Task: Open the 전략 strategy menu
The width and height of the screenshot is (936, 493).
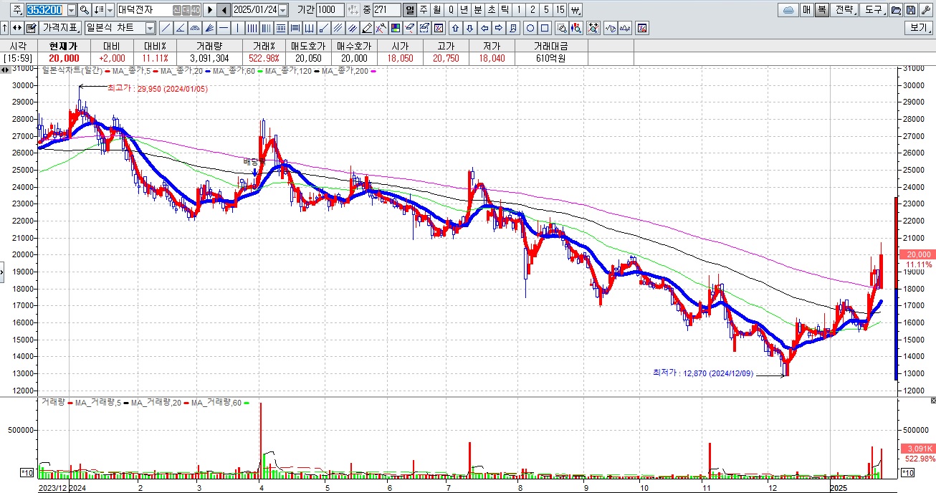Action: tap(844, 10)
